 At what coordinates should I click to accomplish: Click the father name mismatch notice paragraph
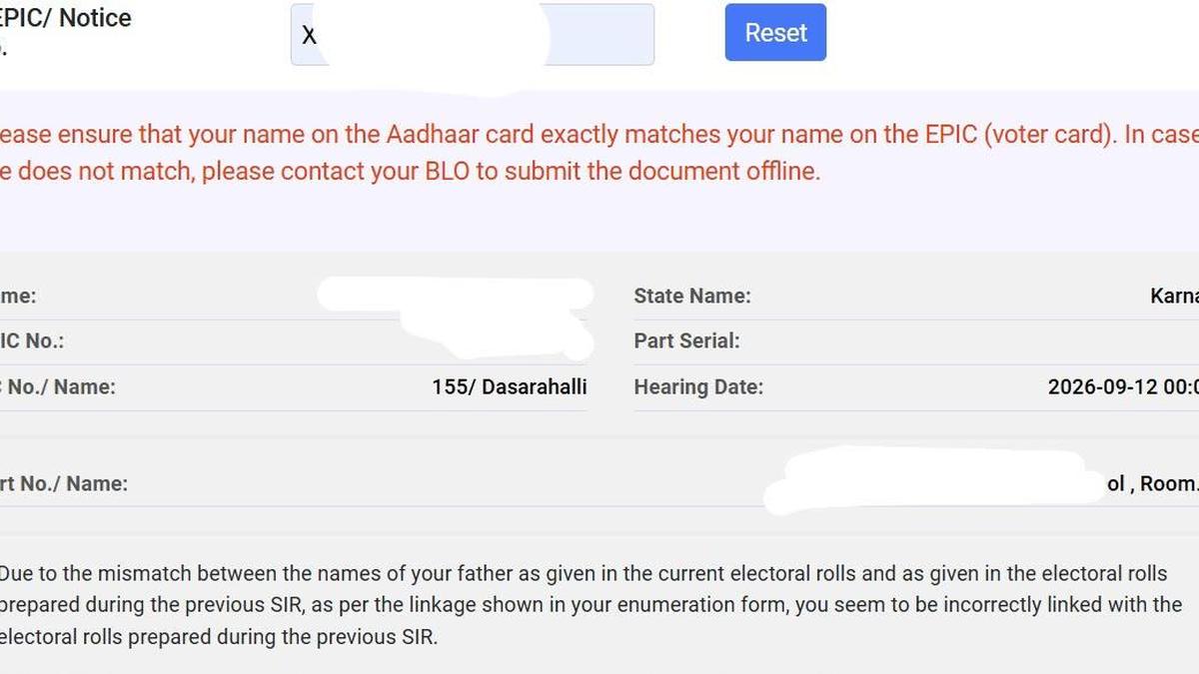pyautogui.click(x=591, y=605)
